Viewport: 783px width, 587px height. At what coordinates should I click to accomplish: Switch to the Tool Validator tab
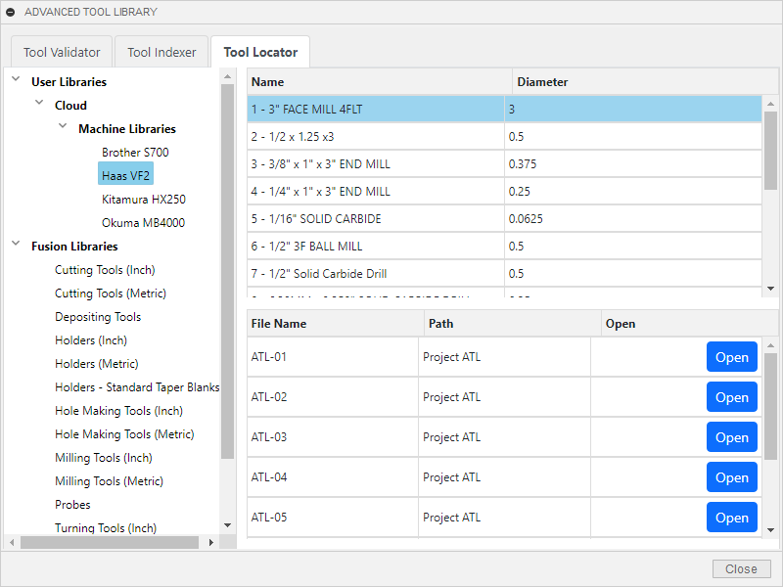(62, 52)
